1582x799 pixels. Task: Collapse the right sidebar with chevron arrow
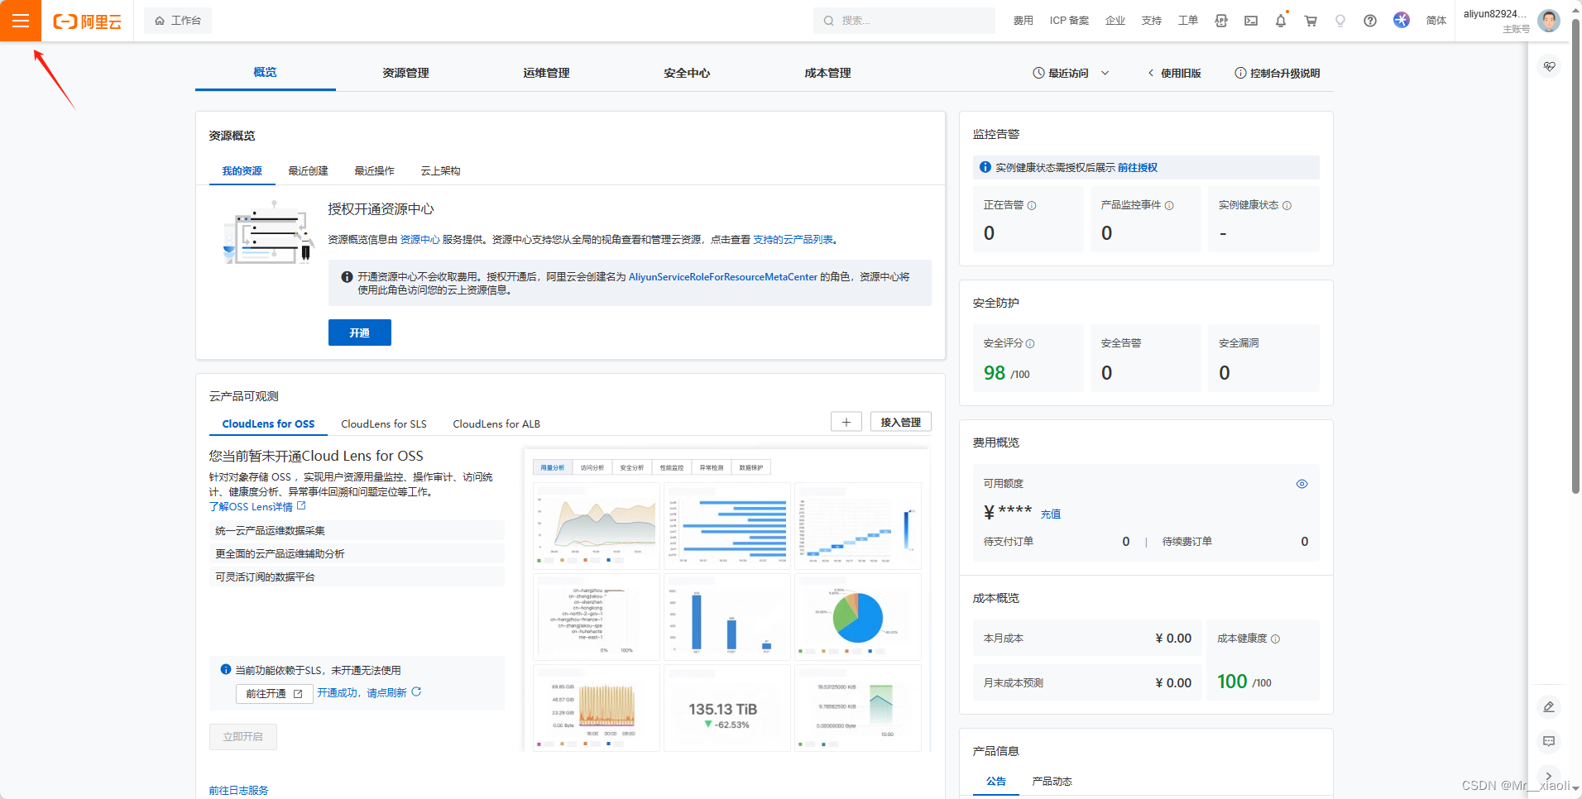pos(1548,777)
